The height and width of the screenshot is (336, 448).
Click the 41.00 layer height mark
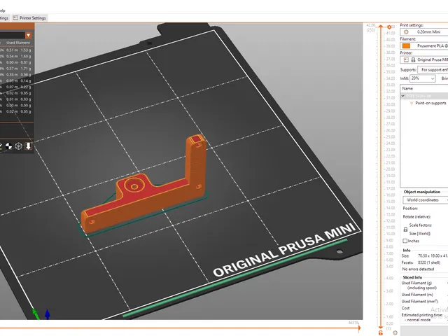click(x=391, y=33)
